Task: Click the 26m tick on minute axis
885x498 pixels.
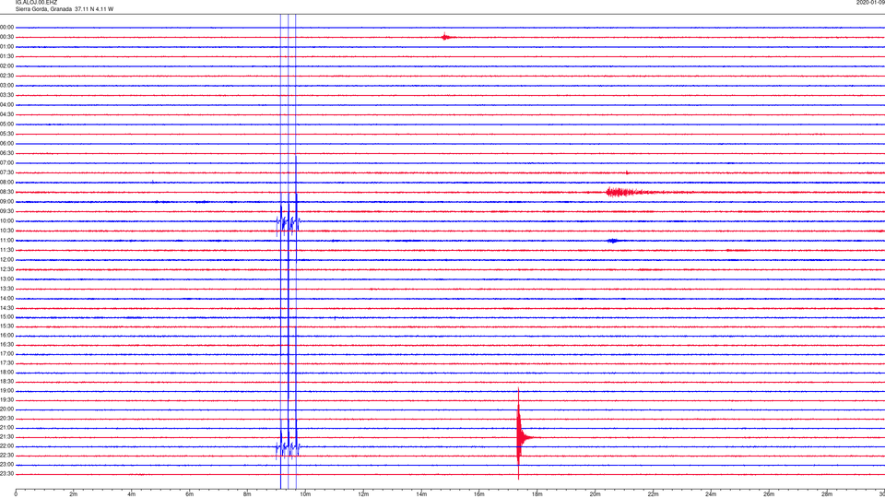Action: (769, 494)
